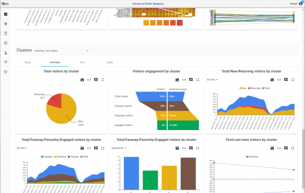Open comments on Total/New/Returning visitors chart

(x=286, y=80)
